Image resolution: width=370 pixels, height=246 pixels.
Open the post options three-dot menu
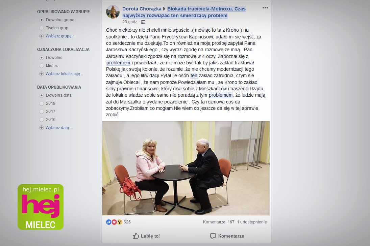coord(265,8)
